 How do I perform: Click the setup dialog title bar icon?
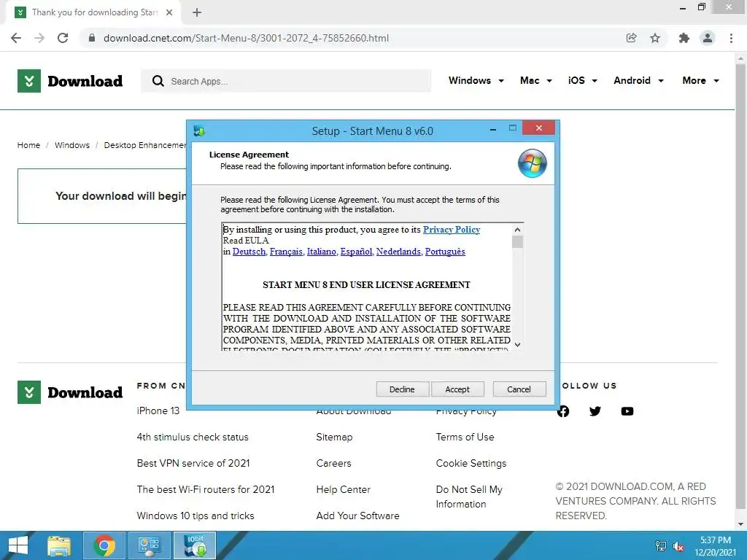pos(200,131)
